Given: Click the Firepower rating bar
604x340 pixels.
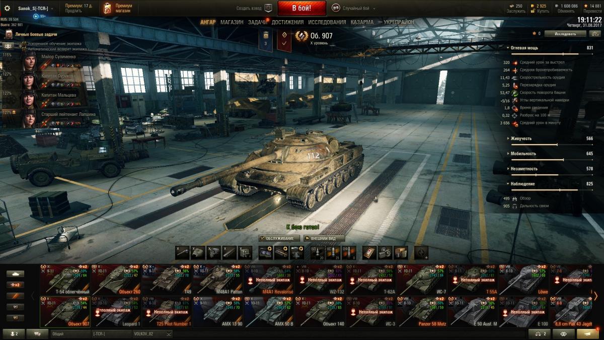Looking at the screenshot, I should point(552,53).
